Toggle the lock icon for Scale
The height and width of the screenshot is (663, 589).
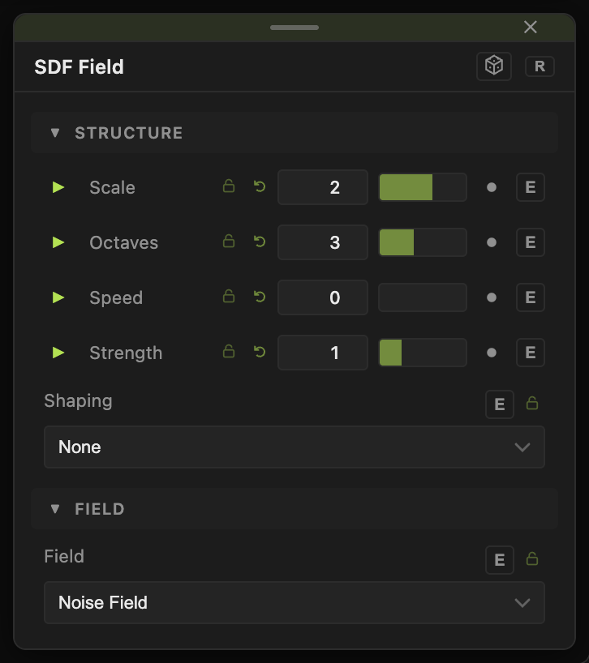[x=229, y=186]
